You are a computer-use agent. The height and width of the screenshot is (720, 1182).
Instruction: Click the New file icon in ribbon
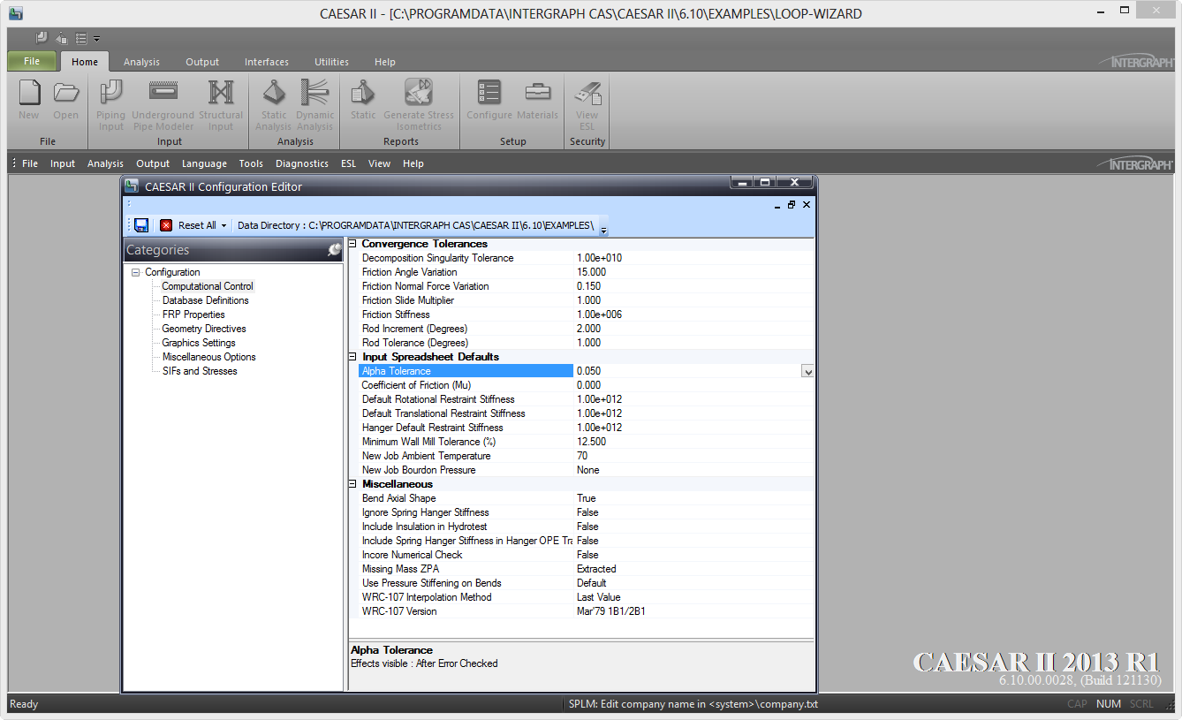pos(29,93)
